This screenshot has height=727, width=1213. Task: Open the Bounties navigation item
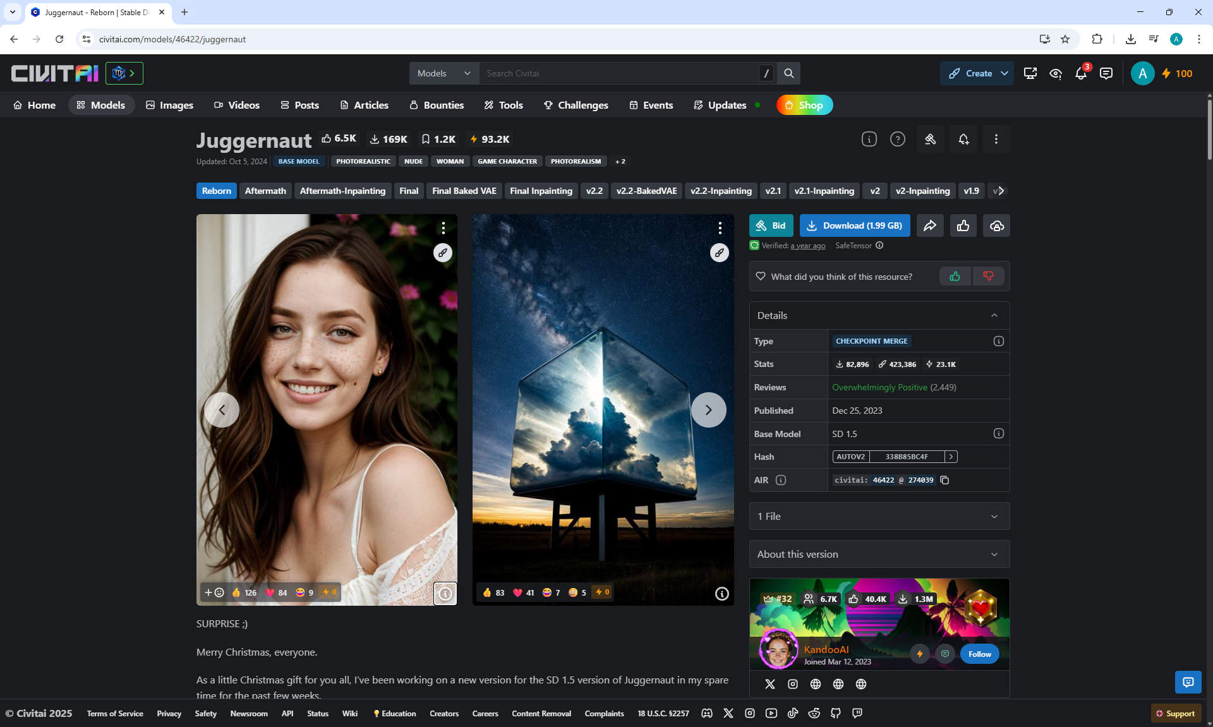(x=437, y=105)
